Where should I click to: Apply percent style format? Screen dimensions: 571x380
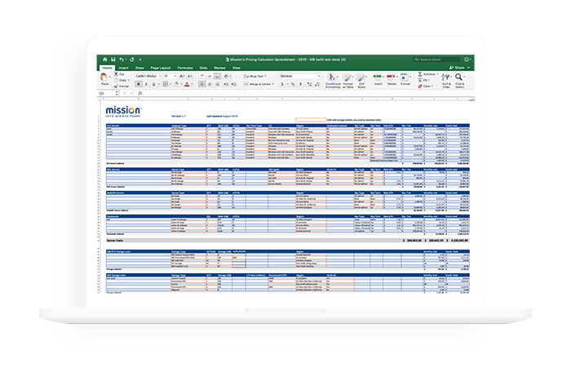point(293,84)
